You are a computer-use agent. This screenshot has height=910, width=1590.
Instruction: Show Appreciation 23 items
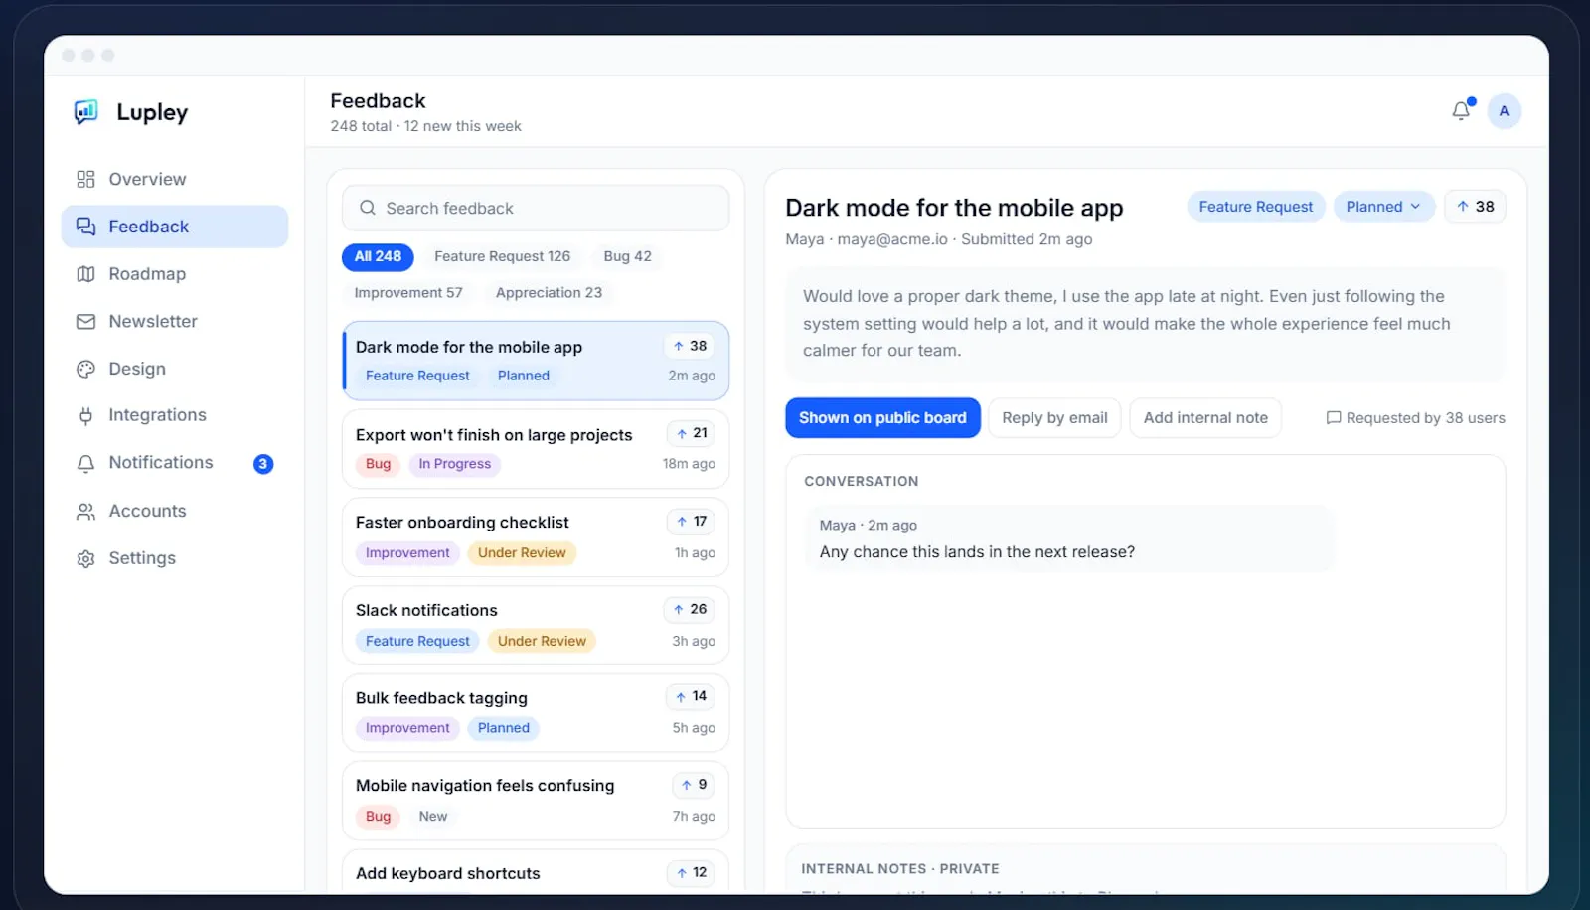549,293
